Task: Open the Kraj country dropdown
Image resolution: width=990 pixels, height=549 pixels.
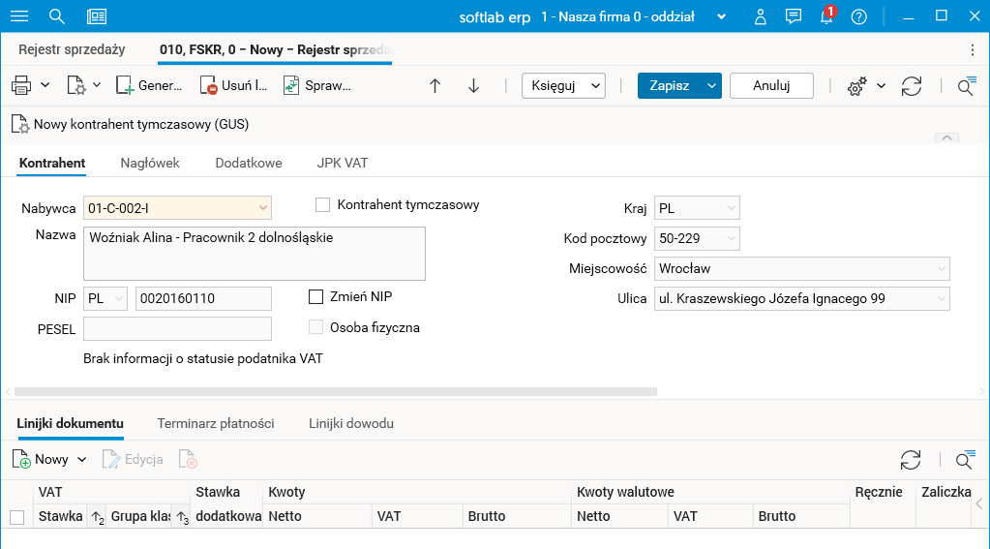Action: coord(731,208)
